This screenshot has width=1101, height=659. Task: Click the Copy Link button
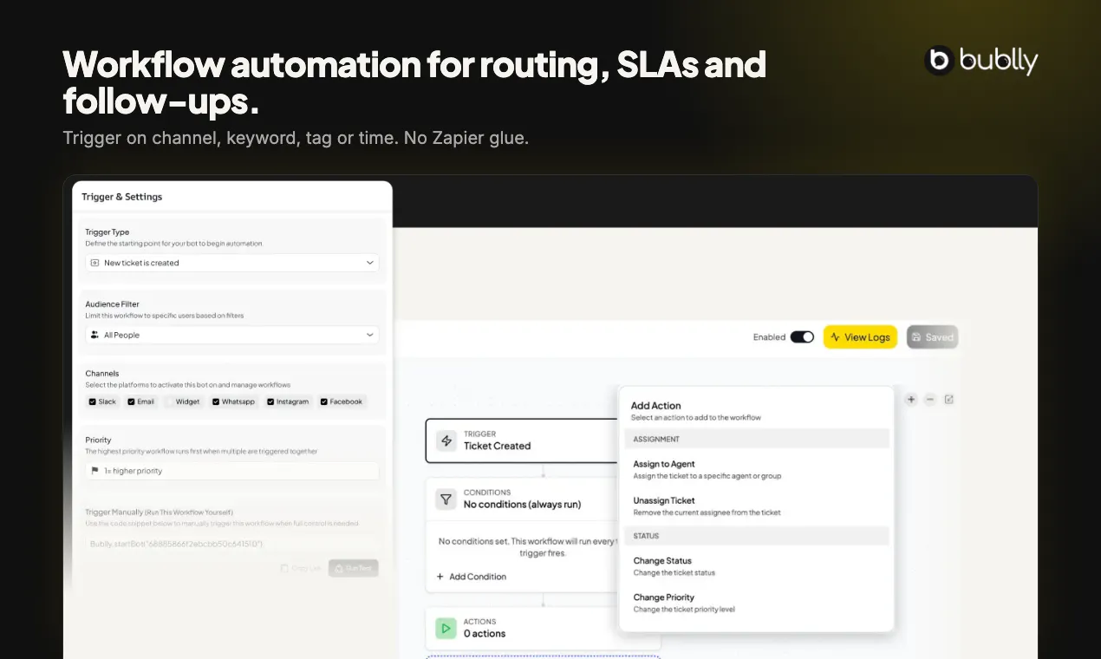coord(302,568)
